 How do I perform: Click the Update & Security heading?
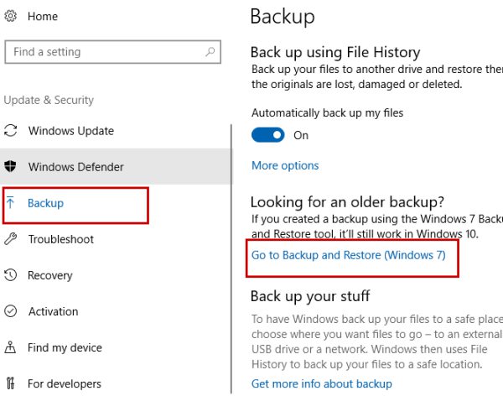pyautogui.click(x=49, y=100)
